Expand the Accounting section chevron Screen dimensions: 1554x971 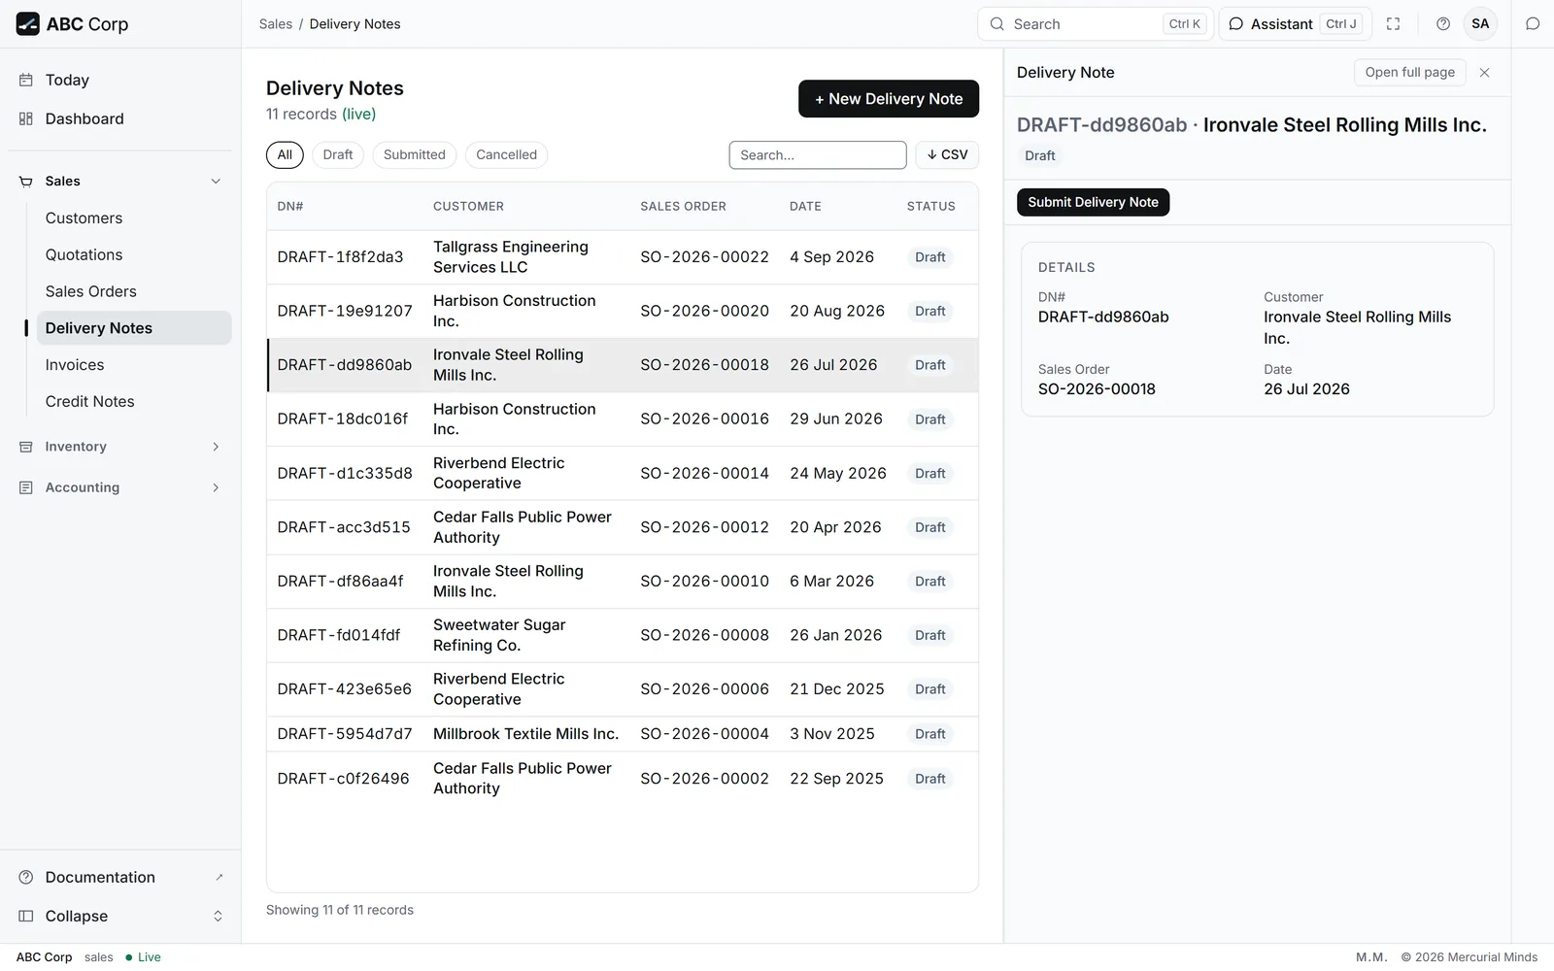pos(216,487)
